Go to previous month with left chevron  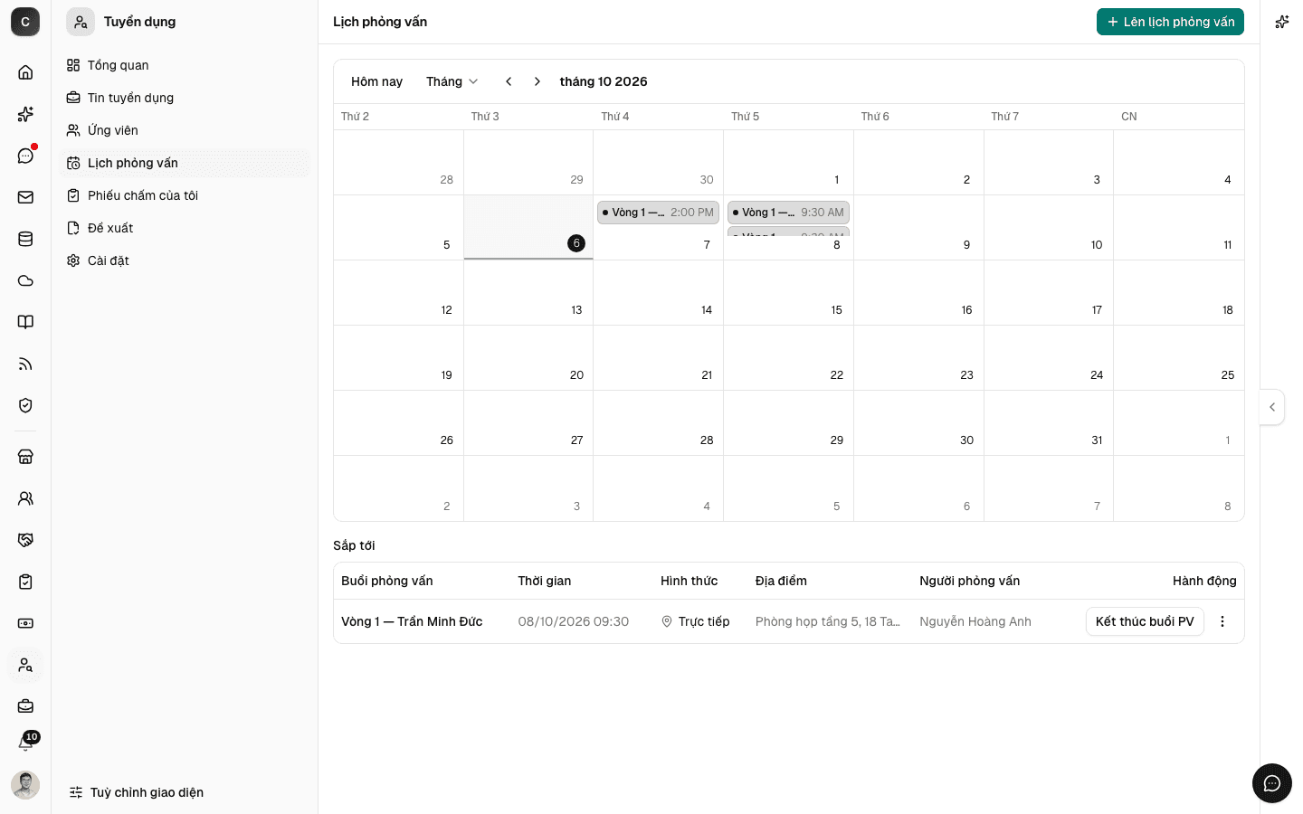[509, 81]
